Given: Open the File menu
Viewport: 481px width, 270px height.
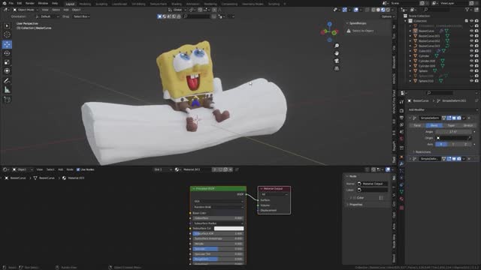Looking at the screenshot, I should coord(11,3).
